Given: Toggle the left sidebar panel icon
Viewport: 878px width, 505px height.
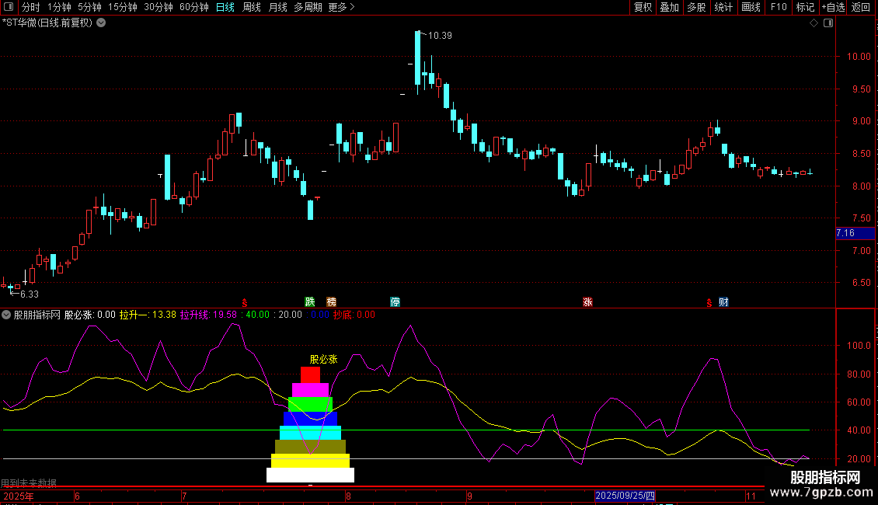Looking at the screenshot, I should pyautogui.click(x=9, y=8).
